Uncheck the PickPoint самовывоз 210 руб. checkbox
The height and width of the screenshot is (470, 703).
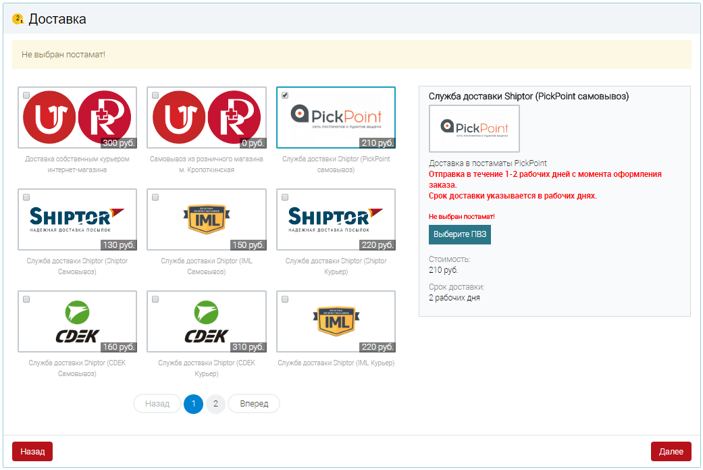coord(285,95)
